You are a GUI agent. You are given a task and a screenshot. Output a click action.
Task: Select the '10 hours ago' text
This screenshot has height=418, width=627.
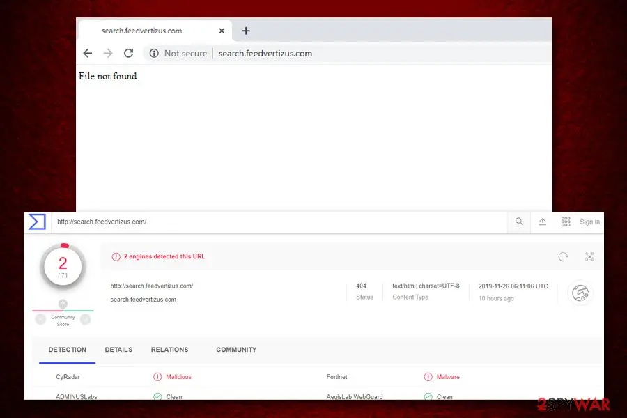coord(496,298)
